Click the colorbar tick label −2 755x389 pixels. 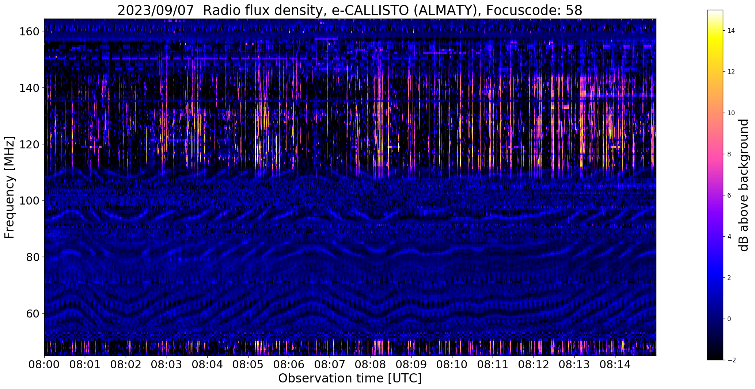click(x=731, y=360)
